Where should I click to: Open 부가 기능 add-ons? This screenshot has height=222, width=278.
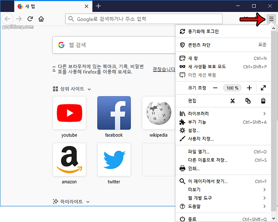(223, 122)
